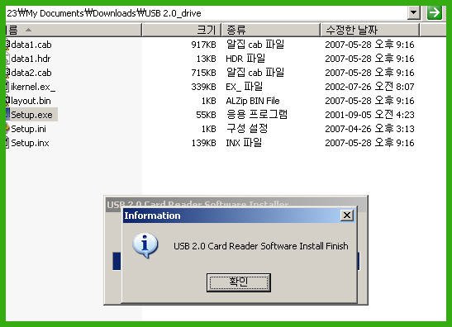Select the ikernel.ex_ file
The width and height of the screenshot is (452, 327).
tap(33, 87)
